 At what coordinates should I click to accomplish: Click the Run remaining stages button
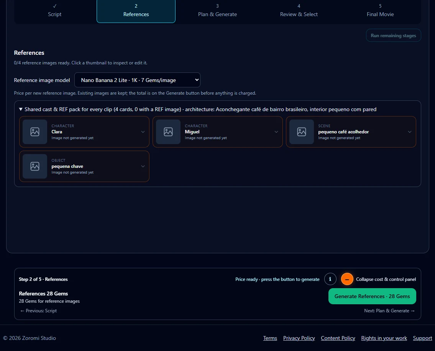393,36
